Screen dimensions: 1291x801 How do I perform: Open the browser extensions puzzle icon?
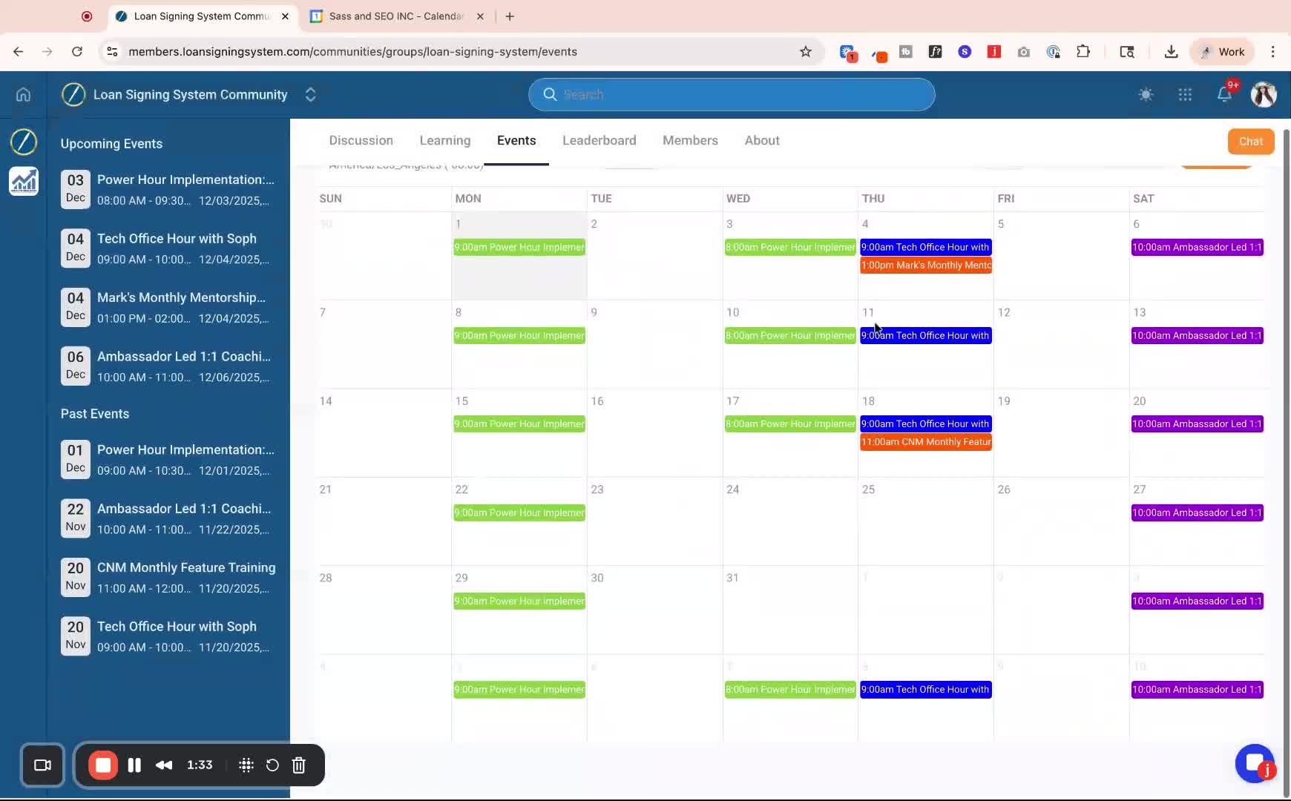1083,51
